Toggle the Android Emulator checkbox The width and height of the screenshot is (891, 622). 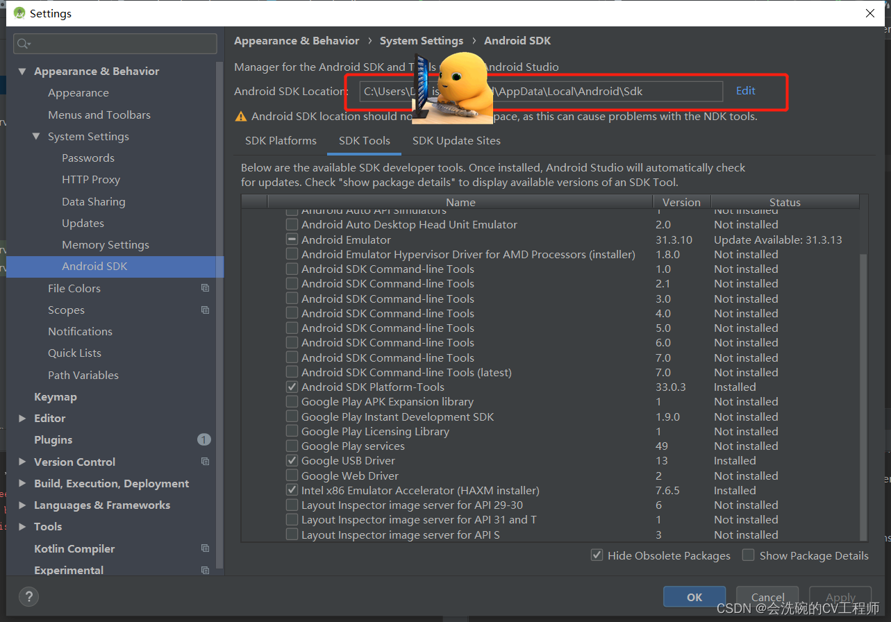coord(292,239)
